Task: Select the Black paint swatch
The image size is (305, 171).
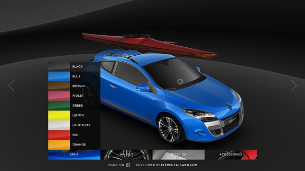Action: 59,67
